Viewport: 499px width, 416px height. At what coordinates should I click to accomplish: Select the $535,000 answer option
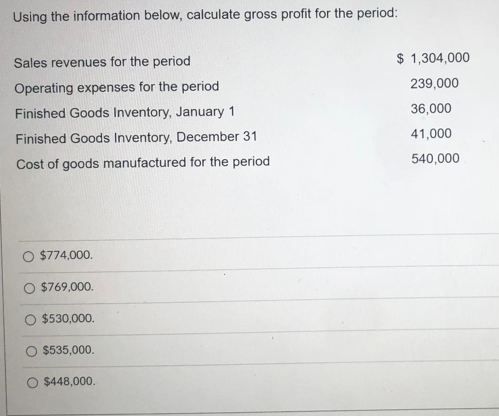pos(32,350)
